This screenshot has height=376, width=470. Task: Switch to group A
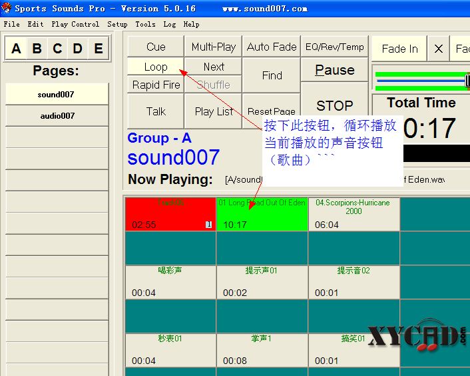16,48
